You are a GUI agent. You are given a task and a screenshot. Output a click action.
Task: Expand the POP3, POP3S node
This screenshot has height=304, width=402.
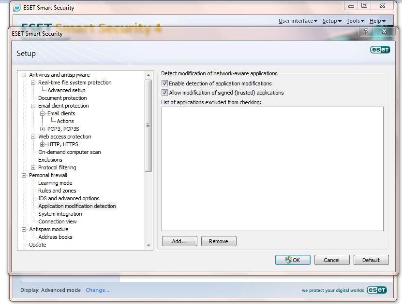(42, 129)
